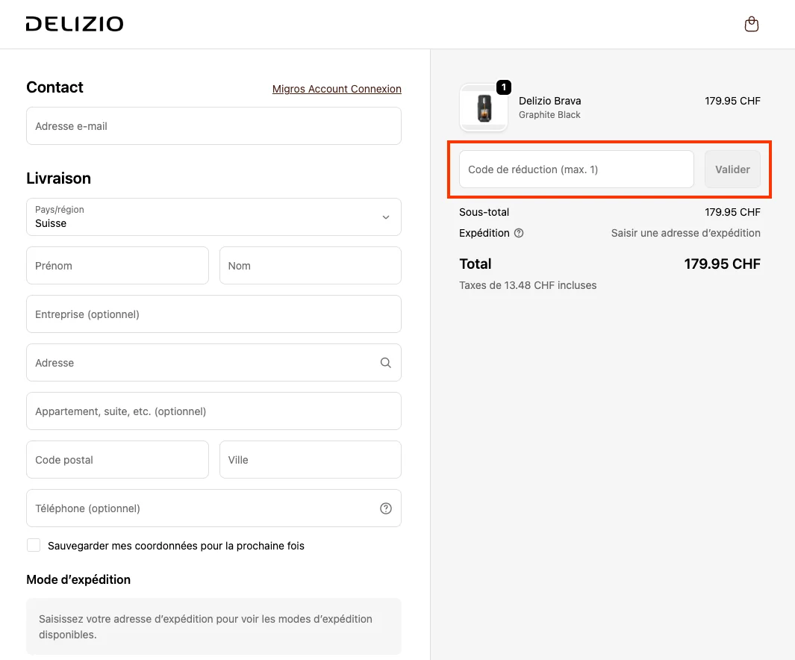Image resolution: width=795 pixels, height=660 pixels.
Task: Focus the Adresse e-mail field under Contact
Action: (x=213, y=125)
